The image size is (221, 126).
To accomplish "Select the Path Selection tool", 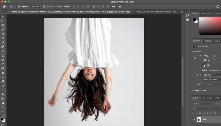I will (3, 95).
